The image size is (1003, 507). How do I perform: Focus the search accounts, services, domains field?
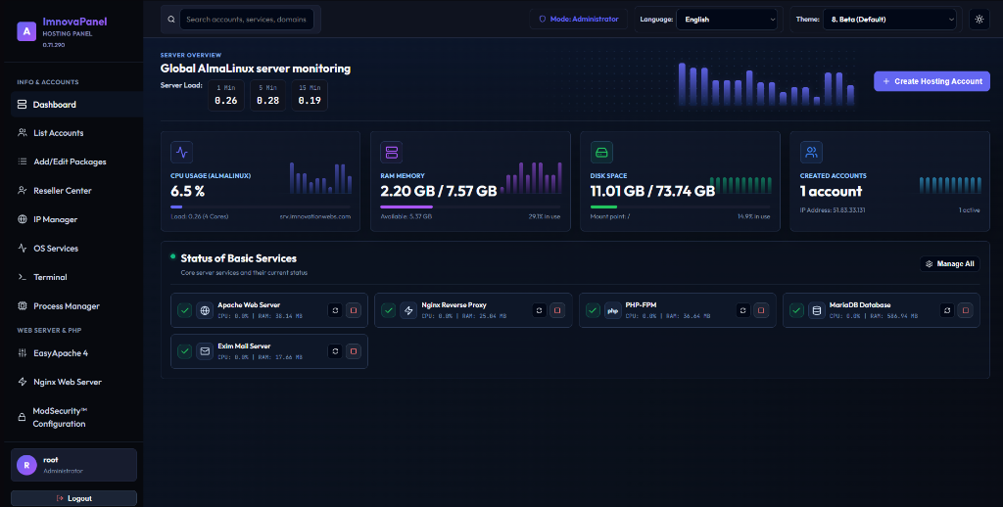pyautogui.click(x=246, y=20)
